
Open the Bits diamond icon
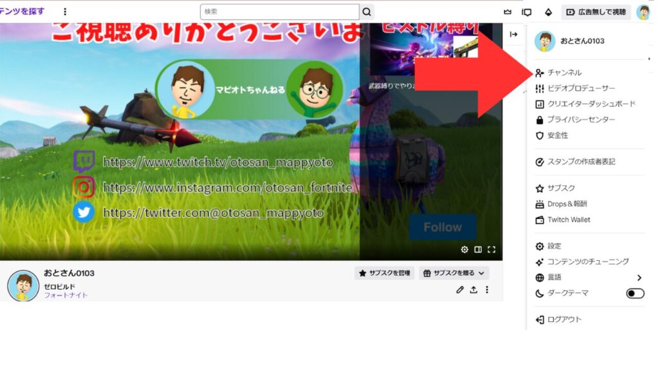point(548,12)
